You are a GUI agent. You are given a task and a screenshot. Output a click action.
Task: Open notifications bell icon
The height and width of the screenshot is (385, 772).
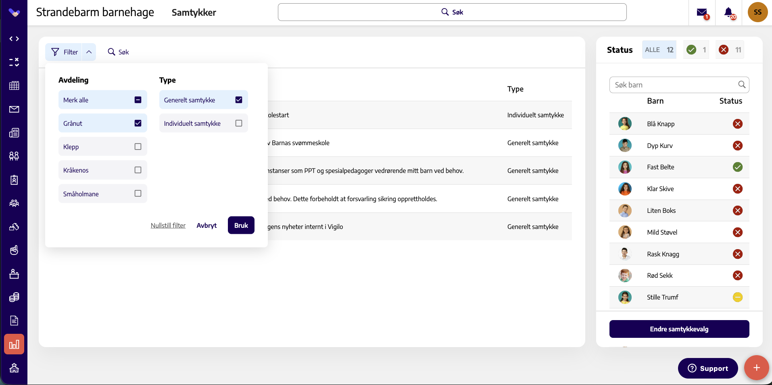pos(729,12)
